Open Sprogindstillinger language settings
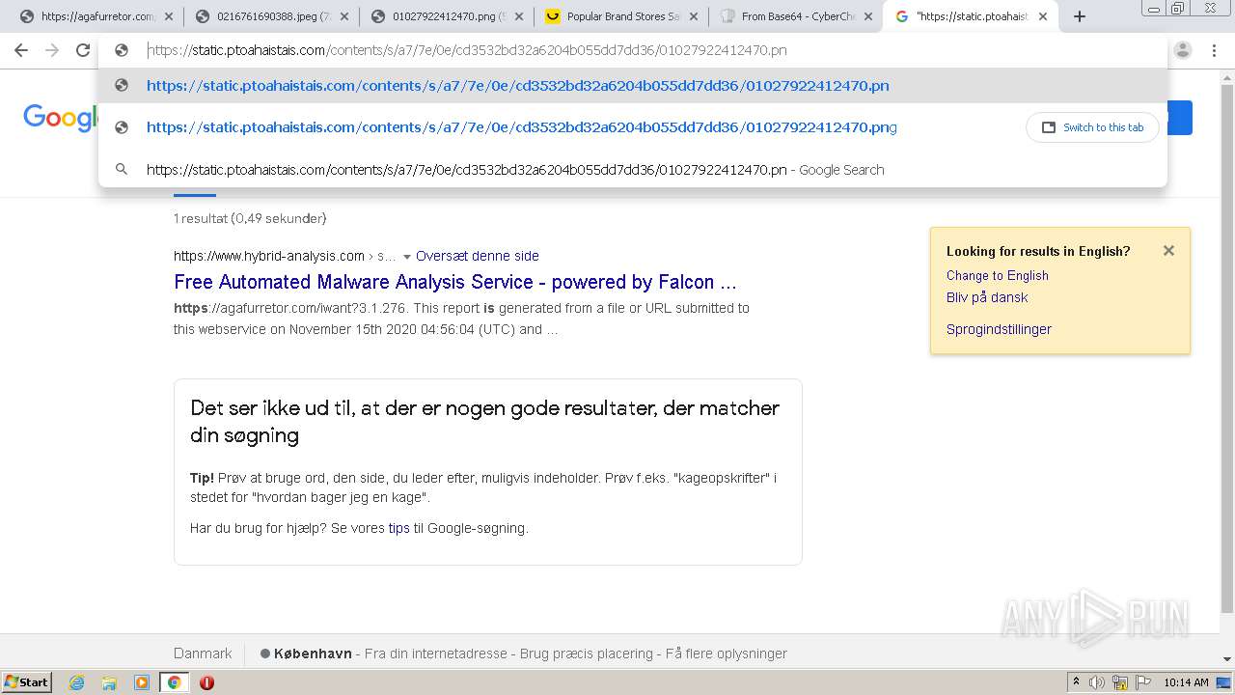Screen dimensions: 1235x695 pos(999,329)
